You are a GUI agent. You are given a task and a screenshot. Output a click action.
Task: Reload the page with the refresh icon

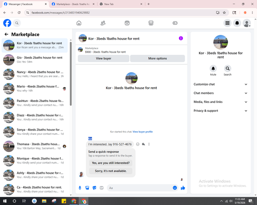pos(19,12)
